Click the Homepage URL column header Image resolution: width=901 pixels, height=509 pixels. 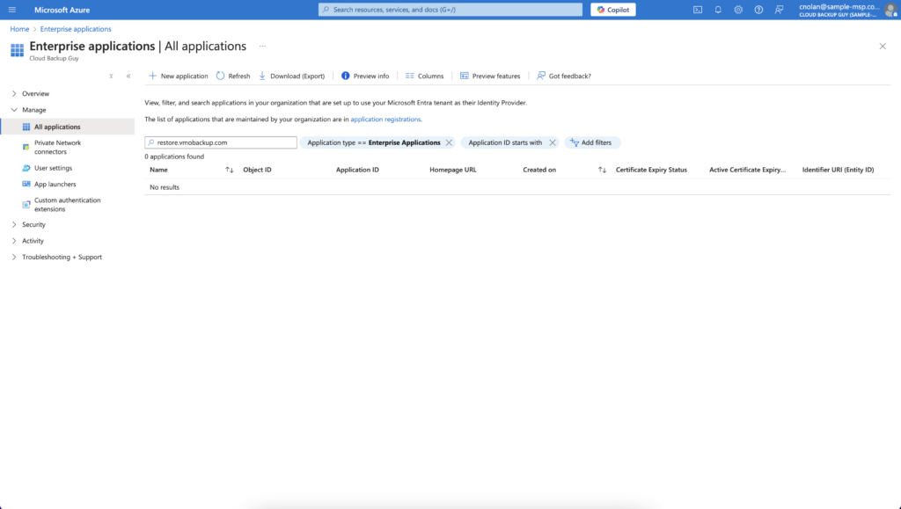click(x=453, y=170)
